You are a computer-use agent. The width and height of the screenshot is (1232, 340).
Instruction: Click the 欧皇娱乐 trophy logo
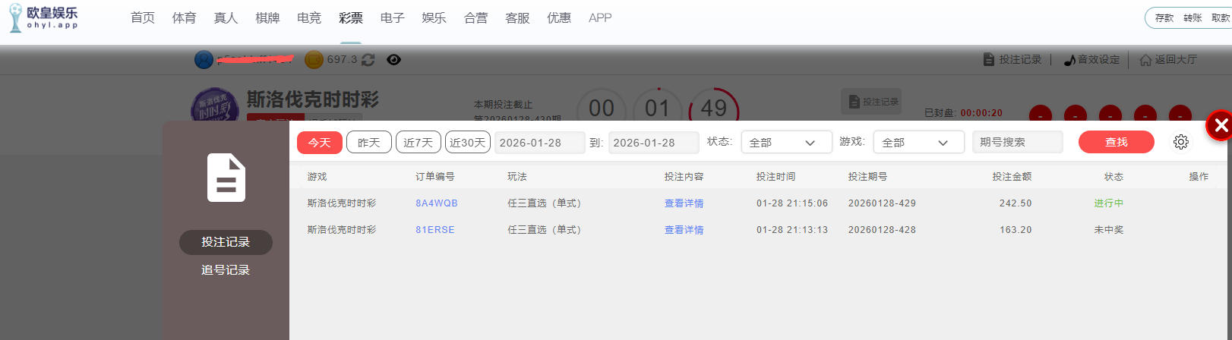[16, 17]
